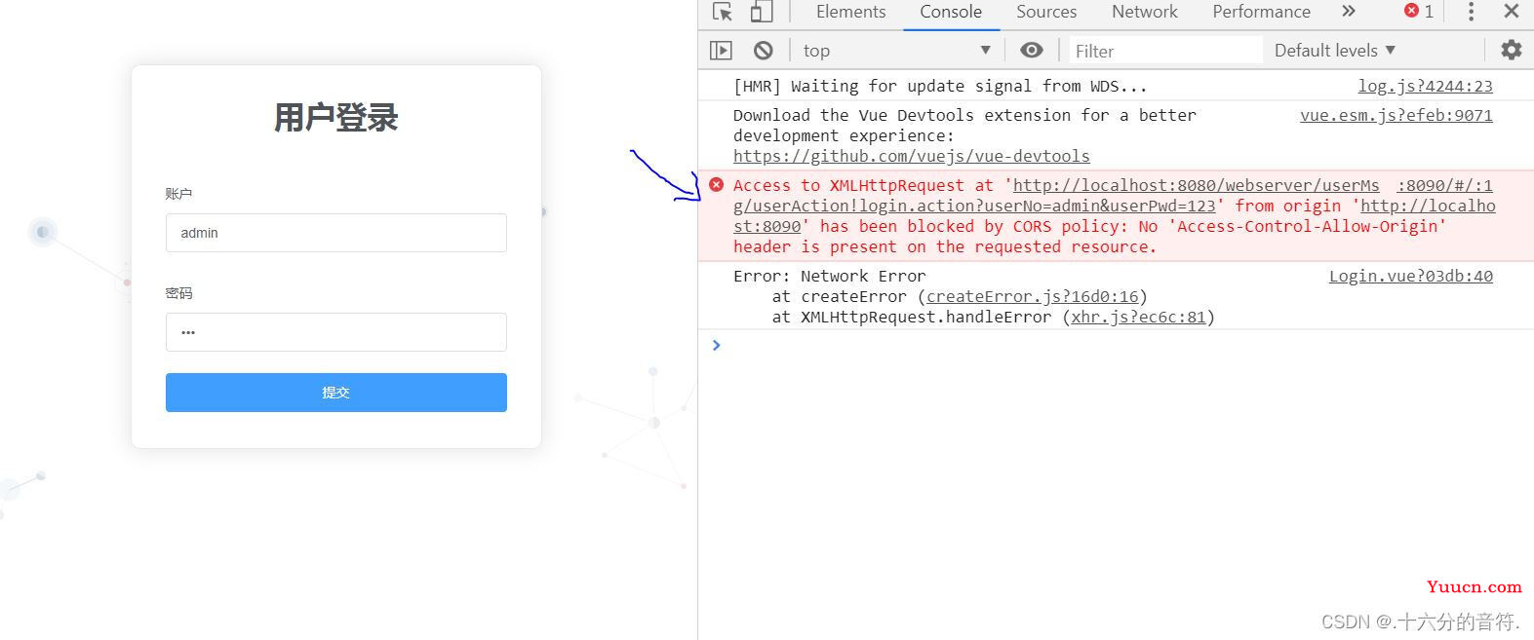Switch to the Elements tab
This screenshot has height=640, width=1534.
(850, 12)
